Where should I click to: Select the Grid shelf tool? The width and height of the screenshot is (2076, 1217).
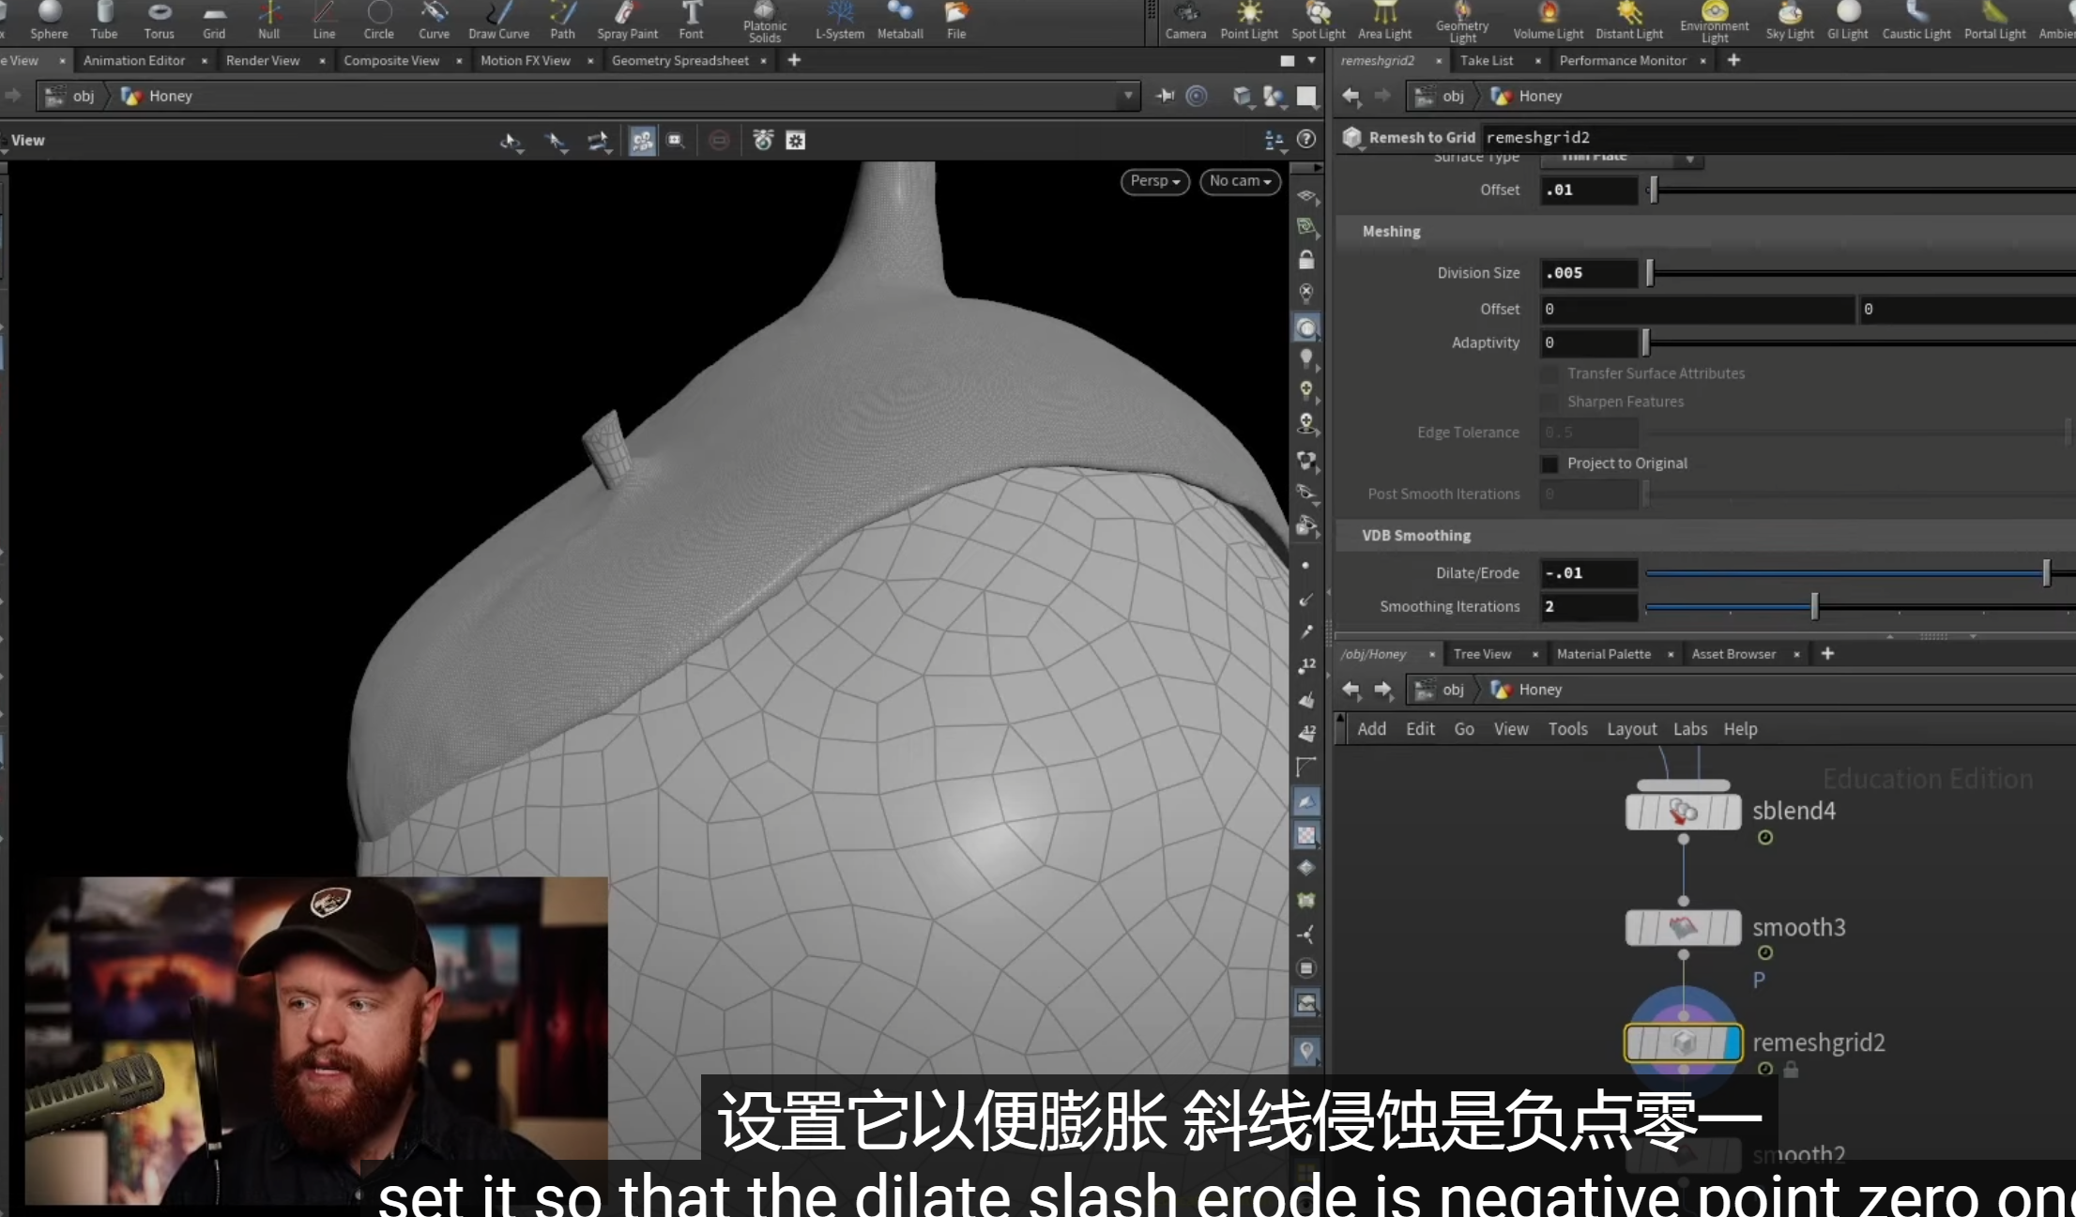(214, 21)
